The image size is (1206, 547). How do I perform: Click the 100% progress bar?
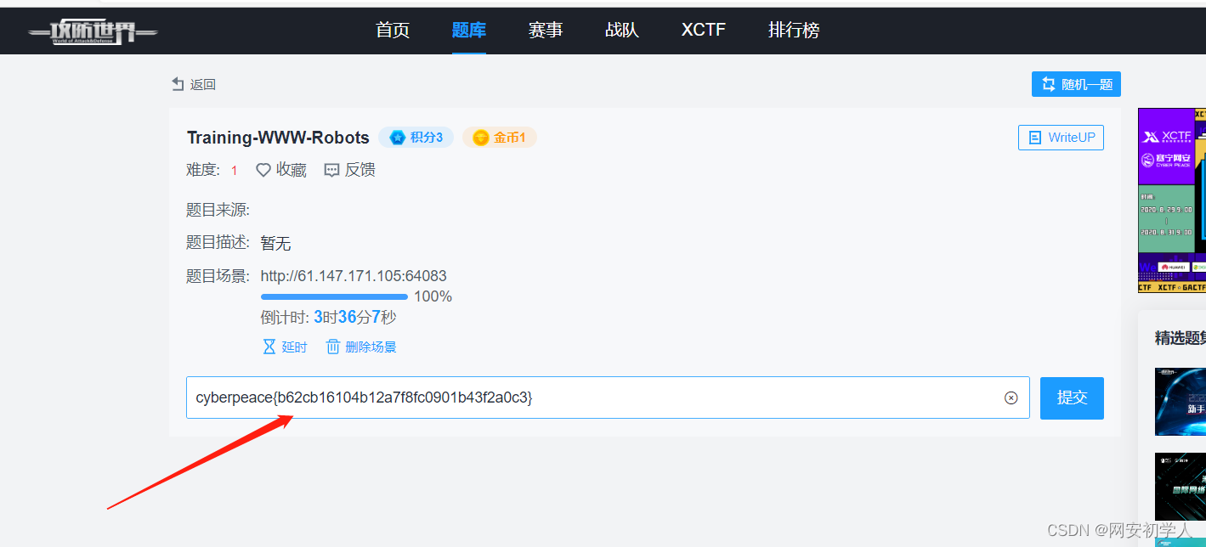point(334,296)
